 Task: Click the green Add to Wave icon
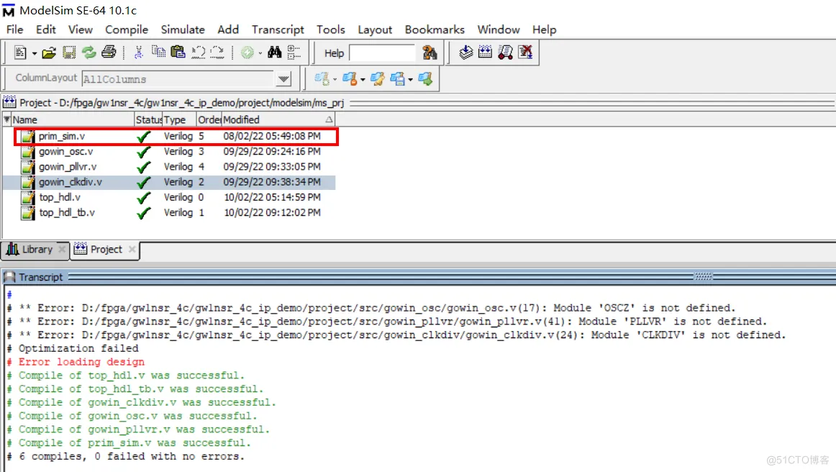(x=247, y=53)
